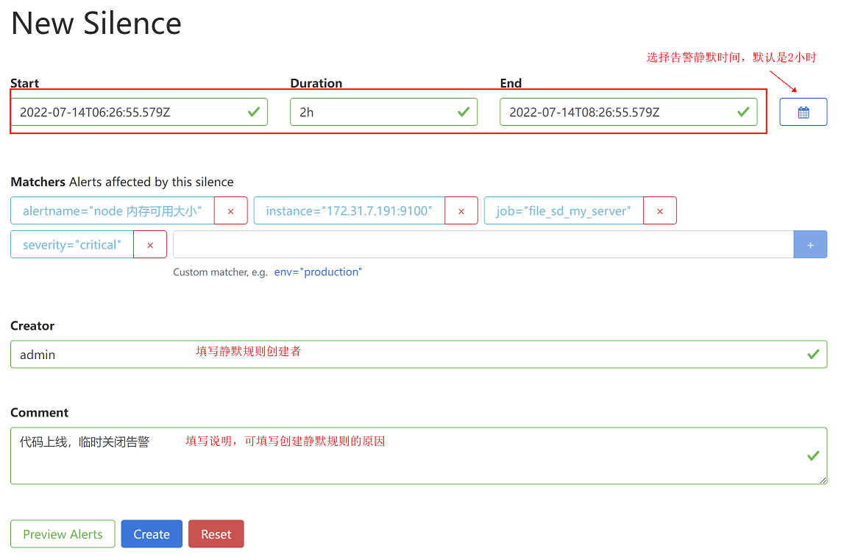844x557 pixels.
Task: Remove the alertname matcher
Action: [230, 211]
